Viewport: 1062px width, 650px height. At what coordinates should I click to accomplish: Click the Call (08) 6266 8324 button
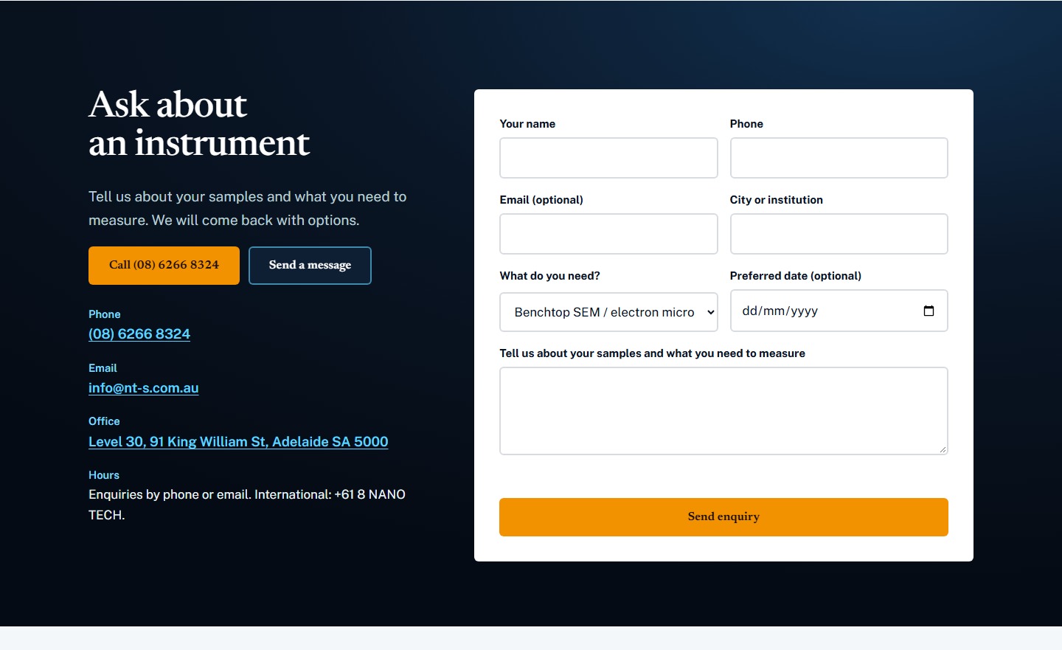click(x=164, y=266)
